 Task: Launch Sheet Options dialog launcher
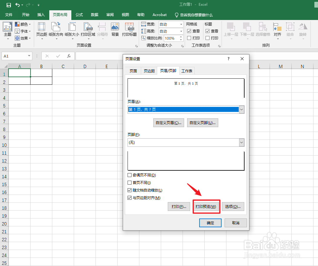point(219,46)
